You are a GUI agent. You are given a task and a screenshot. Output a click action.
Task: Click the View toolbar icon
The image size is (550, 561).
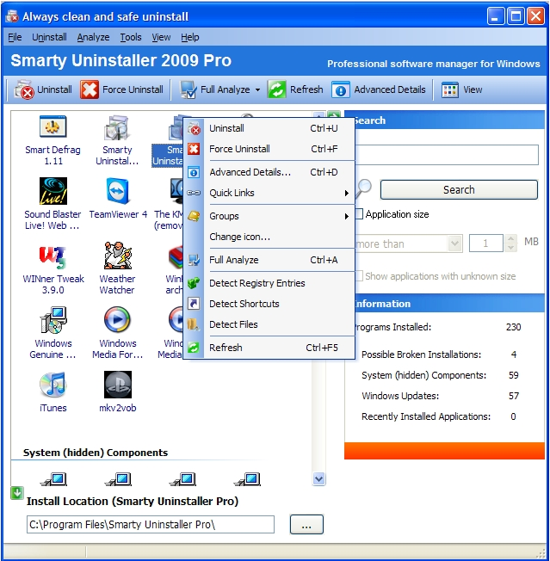click(x=450, y=89)
